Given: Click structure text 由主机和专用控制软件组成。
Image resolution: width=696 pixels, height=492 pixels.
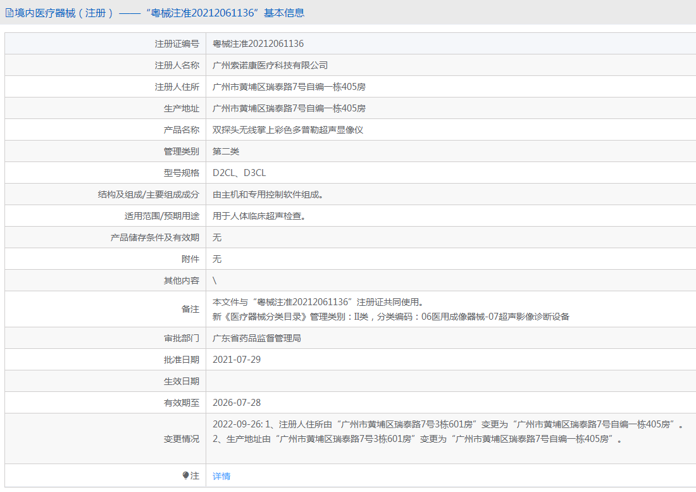Looking at the screenshot, I should [268, 194].
